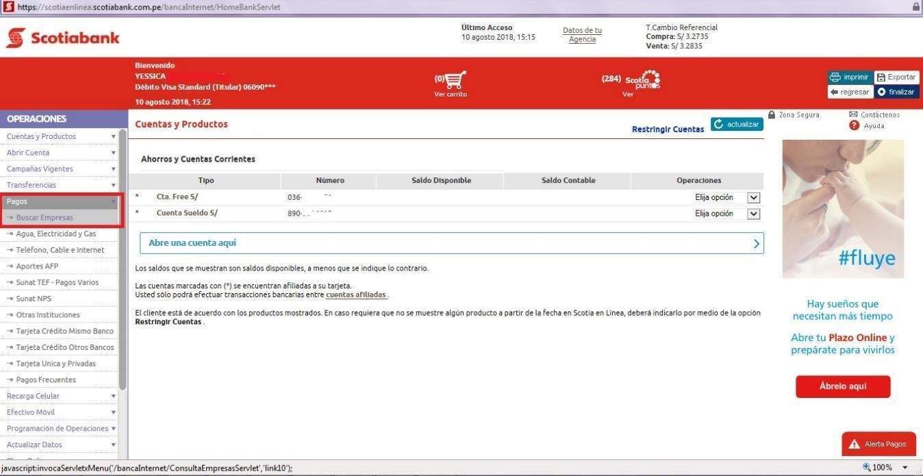Click the Exportar button
Viewport: 923px width, 476px height.
click(x=896, y=77)
